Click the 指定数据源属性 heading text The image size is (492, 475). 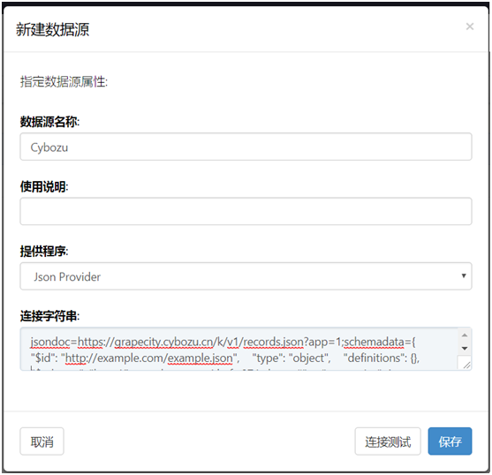[64, 82]
